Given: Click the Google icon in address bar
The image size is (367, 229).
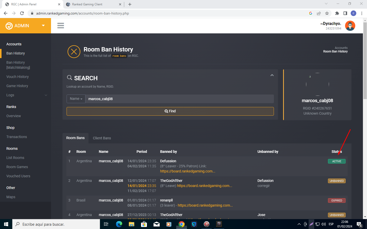Looking at the screenshot, I should pyautogui.click(x=311, y=13).
